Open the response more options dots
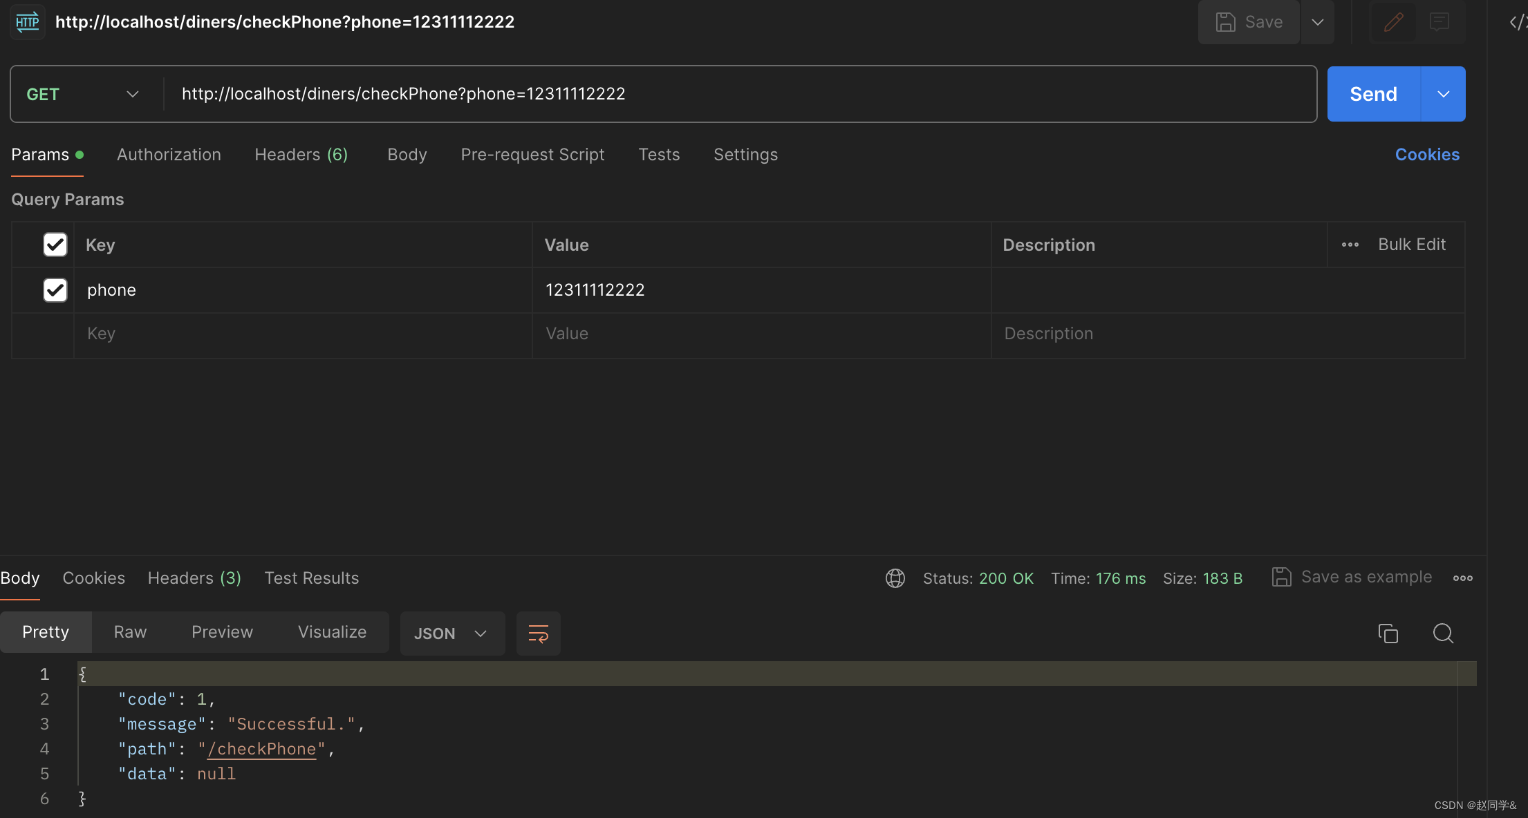 [x=1462, y=578]
